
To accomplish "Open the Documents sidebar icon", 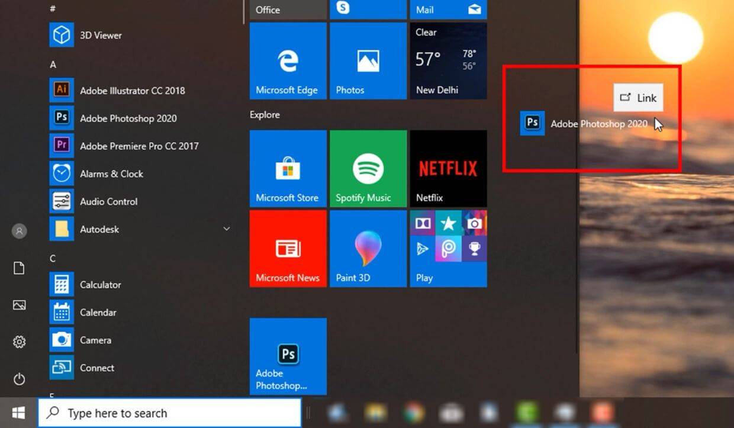I will tap(19, 268).
